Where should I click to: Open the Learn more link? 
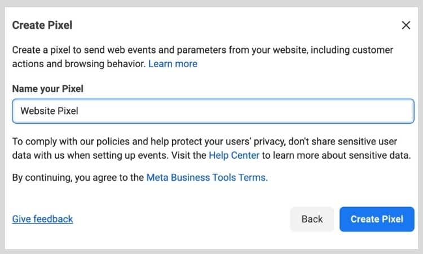pos(173,64)
